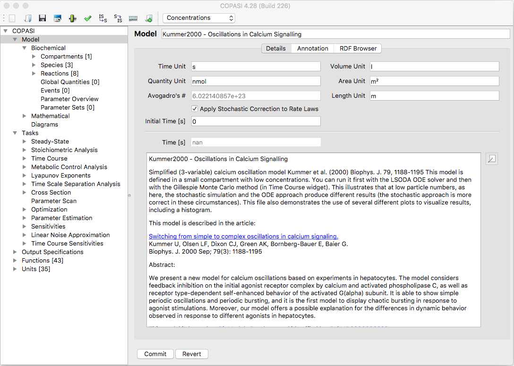
Task: Open the 'Switching from simple to complex oscillations' link
Action: point(244,236)
